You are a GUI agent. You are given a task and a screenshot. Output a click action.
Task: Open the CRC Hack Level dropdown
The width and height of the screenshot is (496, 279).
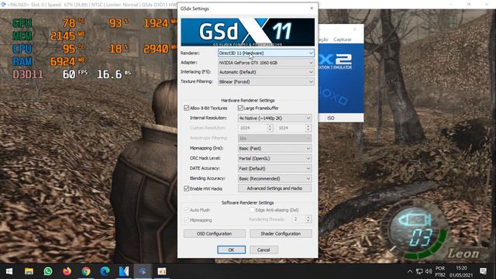(274, 158)
